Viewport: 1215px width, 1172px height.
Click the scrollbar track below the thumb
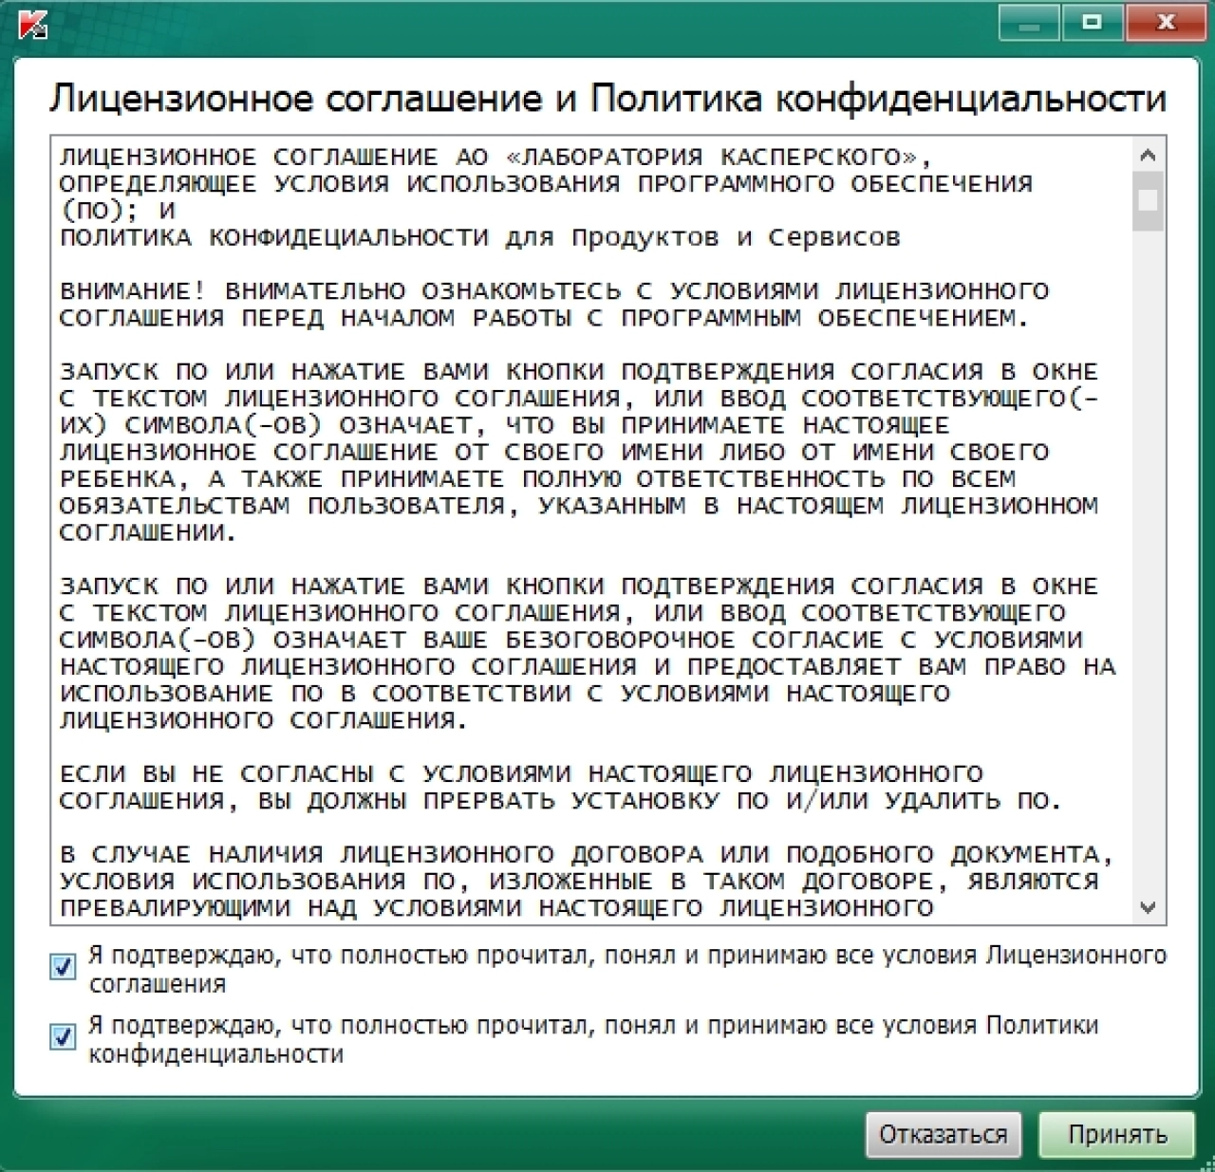1148,560
